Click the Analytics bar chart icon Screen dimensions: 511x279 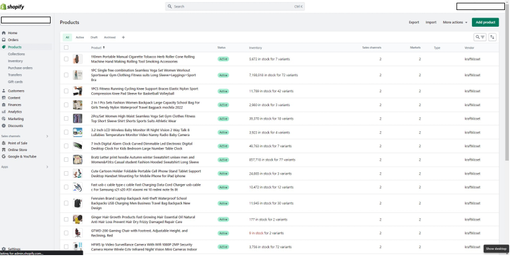click(x=4, y=112)
